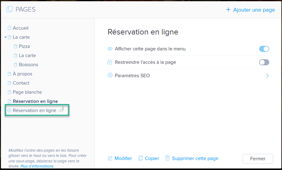Click the trash icon beside Supprimer cette page
Screen dimensions: 282x170
(x=168, y=158)
